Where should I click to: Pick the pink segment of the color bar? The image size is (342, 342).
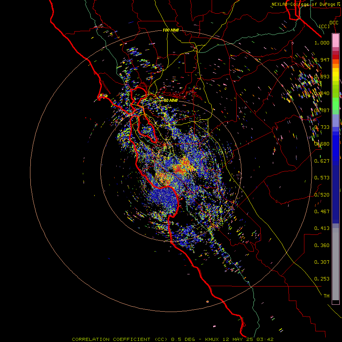point(336,41)
